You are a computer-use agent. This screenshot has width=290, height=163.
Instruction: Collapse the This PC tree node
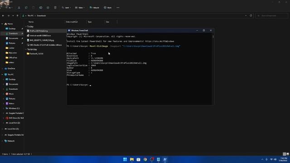coord(2,74)
